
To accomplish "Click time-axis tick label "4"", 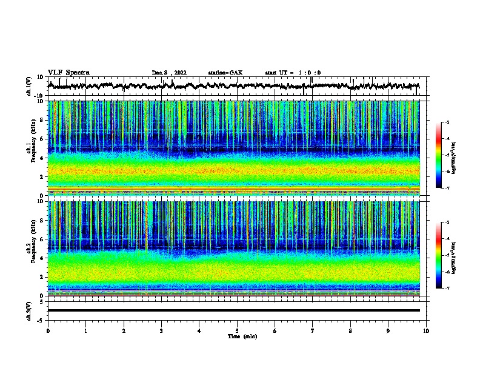I will click(199, 331).
